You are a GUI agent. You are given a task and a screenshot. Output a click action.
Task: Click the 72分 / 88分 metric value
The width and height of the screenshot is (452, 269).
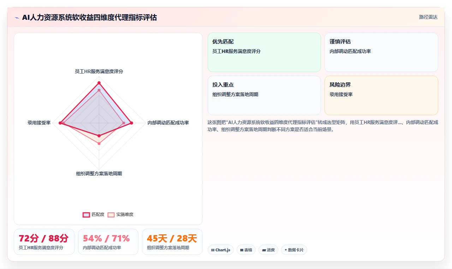coord(44,239)
